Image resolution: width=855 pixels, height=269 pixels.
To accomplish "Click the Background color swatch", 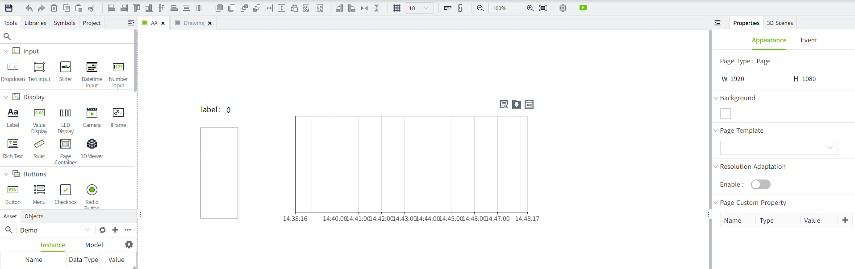I will [726, 114].
